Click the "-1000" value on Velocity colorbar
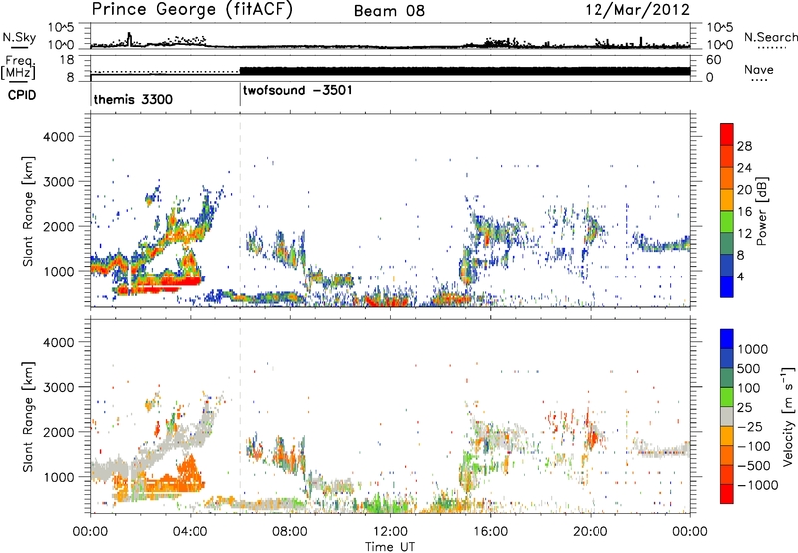This screenshot has width=798, height=553. [x=758, y=485]
